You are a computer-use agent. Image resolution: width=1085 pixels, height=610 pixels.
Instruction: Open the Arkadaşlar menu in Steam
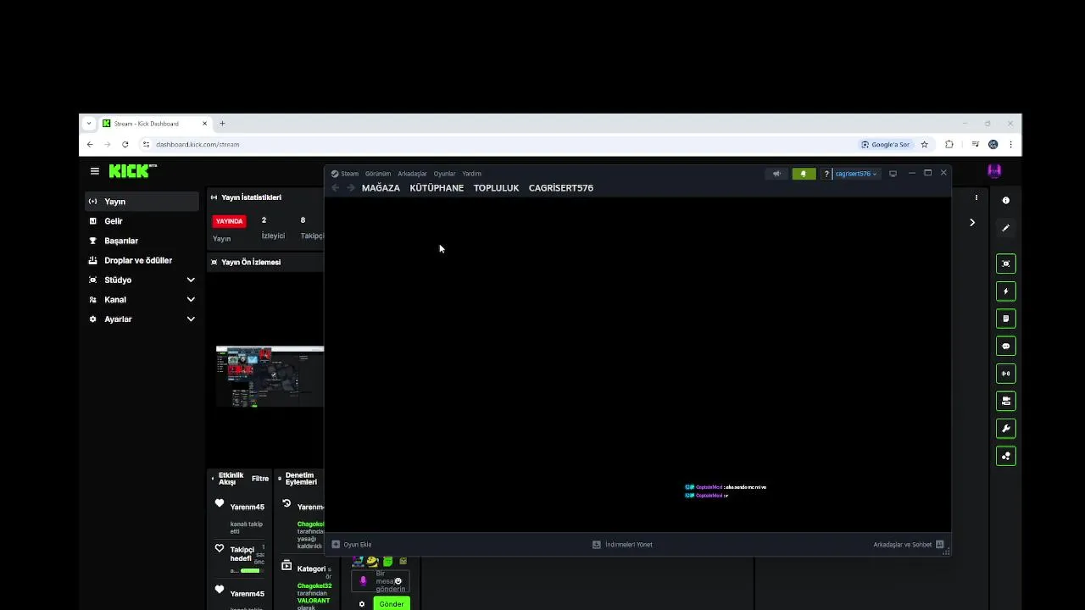coord(412,174)
